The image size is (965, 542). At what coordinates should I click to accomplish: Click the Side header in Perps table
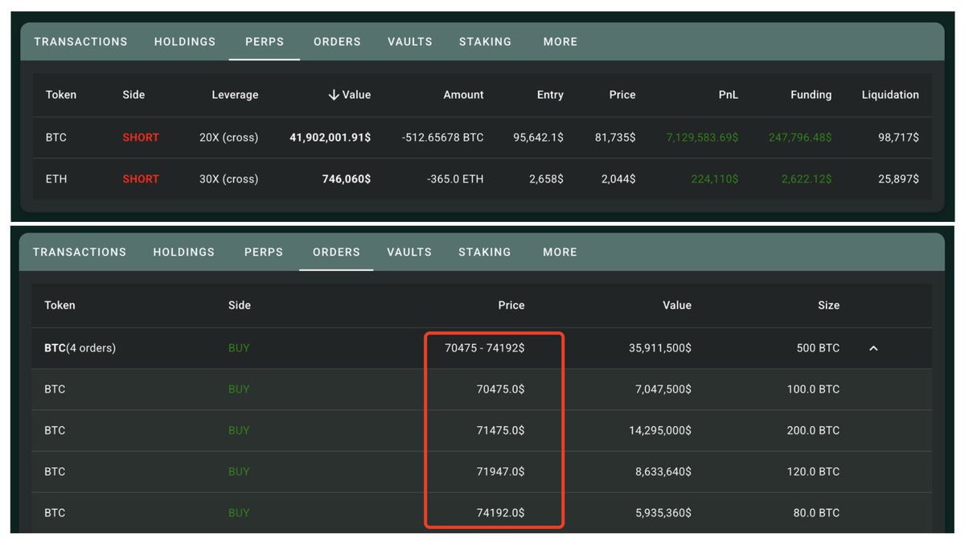point(133,95)
